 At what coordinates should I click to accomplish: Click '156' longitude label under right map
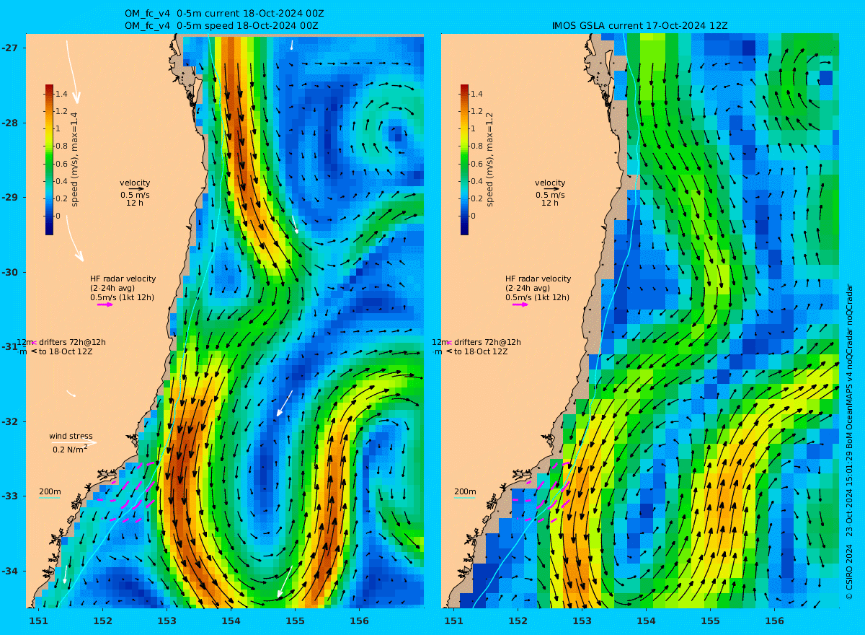[x=774, y=621]
